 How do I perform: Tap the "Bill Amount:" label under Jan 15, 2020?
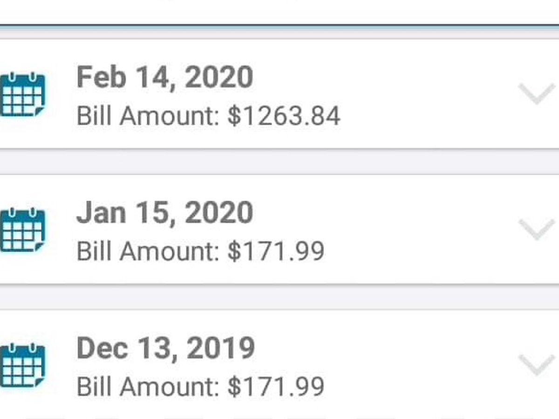coord(148,251)
